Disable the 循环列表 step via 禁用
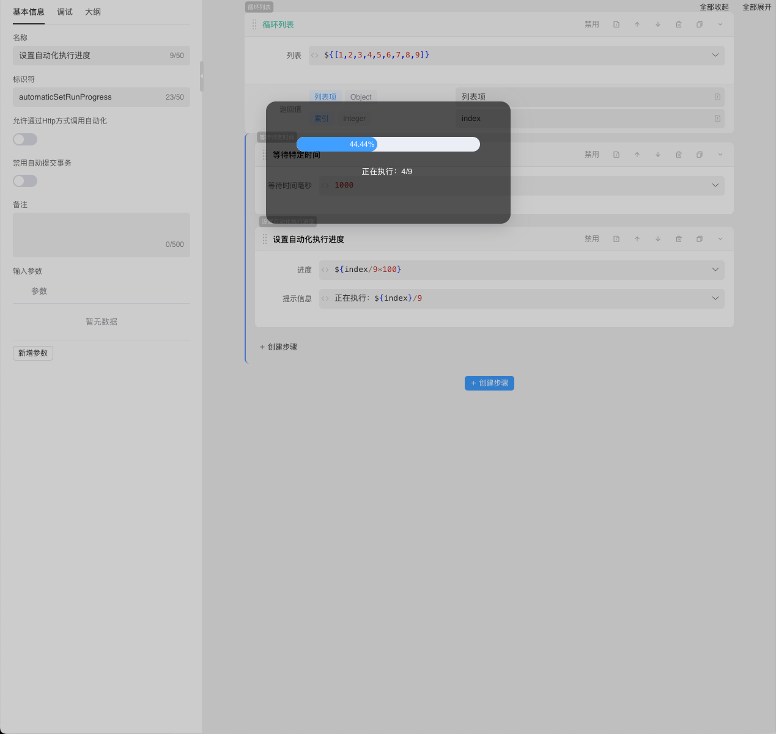Screen dimensions: 776x734 tap(591, 24)
